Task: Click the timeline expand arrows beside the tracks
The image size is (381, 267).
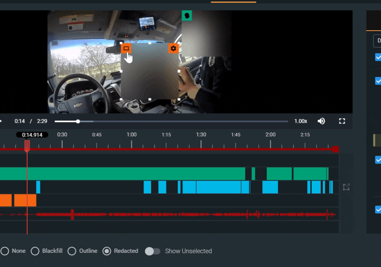Action: [x=346, y=187]
